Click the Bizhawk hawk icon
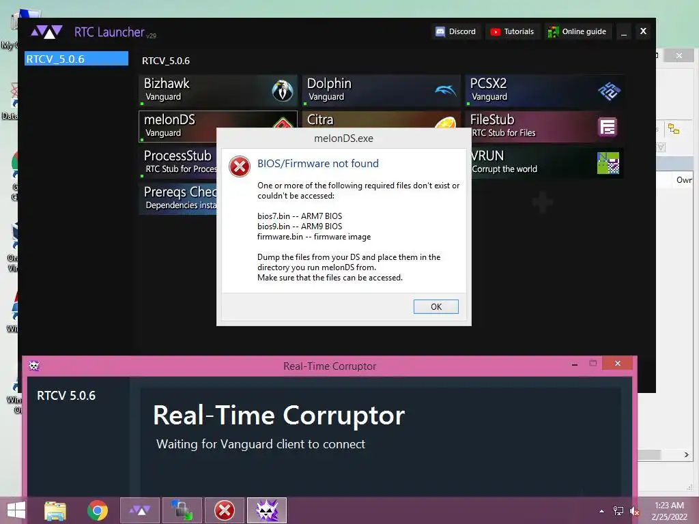The height and width of the screenshot is (524, 699). (x=282, y=91)
